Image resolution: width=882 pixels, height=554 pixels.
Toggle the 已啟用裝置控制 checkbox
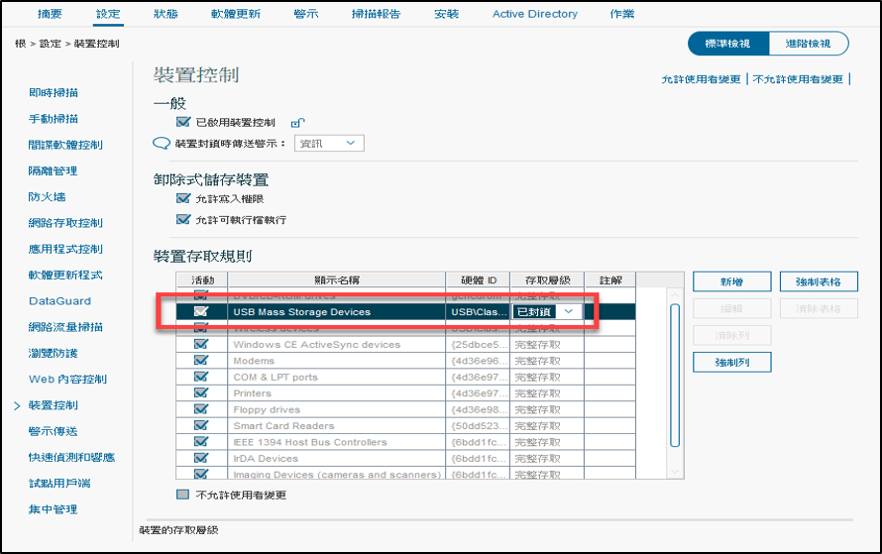click(182, 122)
